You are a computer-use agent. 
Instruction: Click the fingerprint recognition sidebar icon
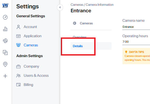[5, 41]
